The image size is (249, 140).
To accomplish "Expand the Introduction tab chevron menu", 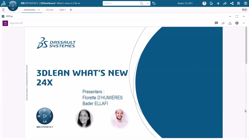I will point(39,10).
